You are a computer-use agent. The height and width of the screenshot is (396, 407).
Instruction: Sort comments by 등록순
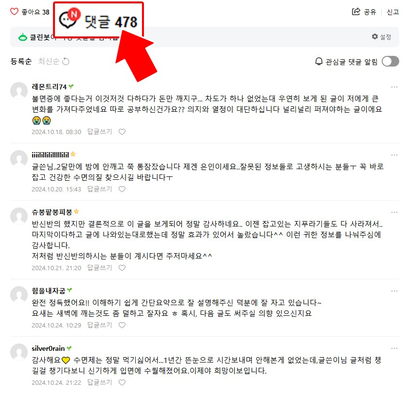coord(21,61)
